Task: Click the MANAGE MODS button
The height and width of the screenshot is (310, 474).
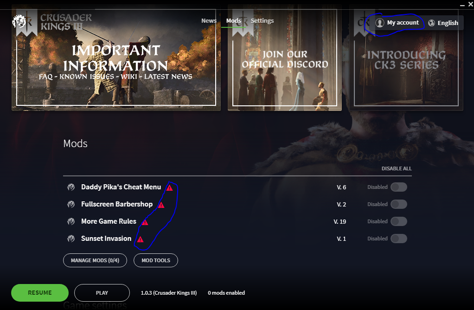Action: click(95, 260)
